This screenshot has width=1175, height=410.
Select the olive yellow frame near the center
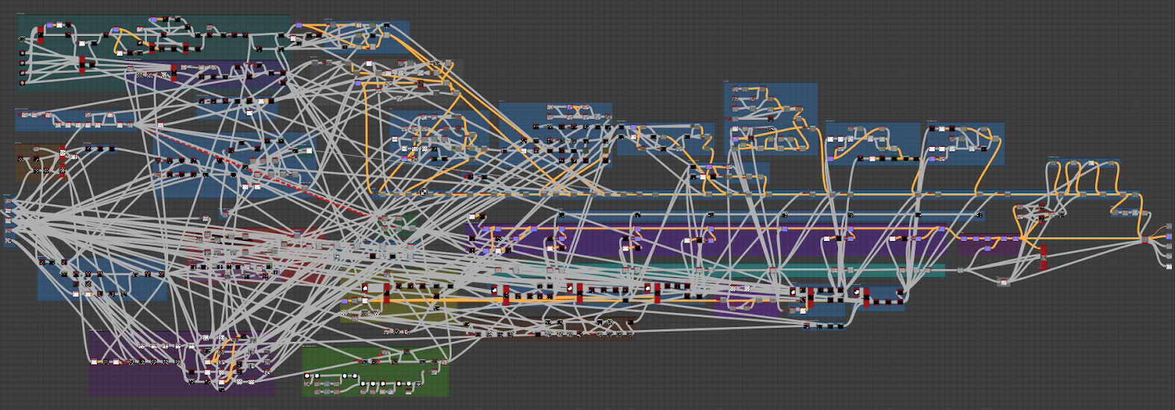click(x=400, y=297)
